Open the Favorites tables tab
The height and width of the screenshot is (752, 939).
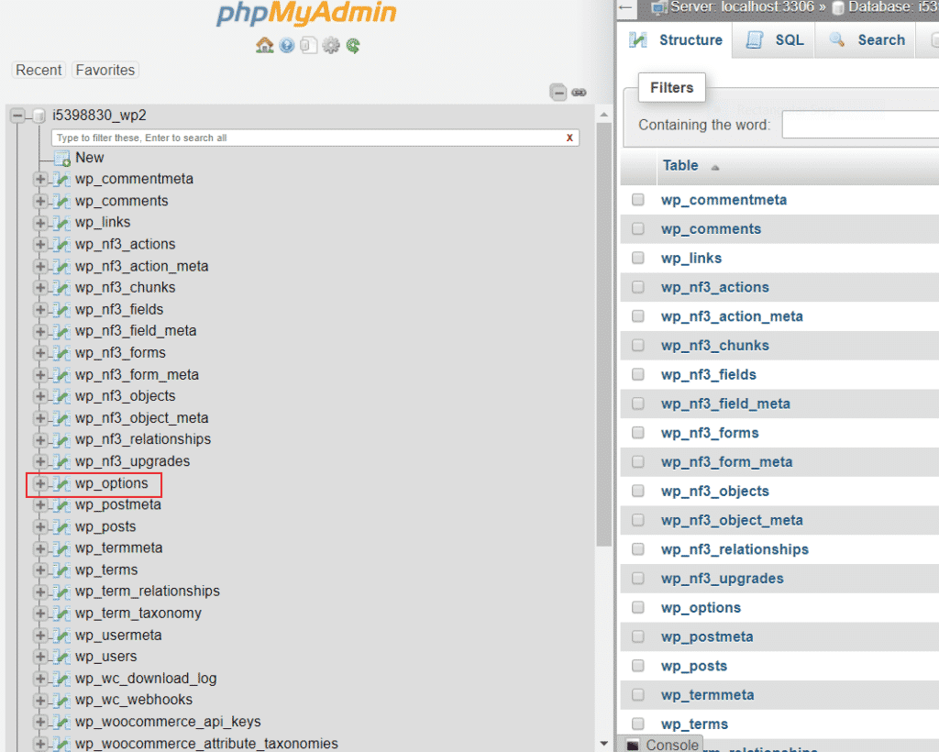pos(105,70)
